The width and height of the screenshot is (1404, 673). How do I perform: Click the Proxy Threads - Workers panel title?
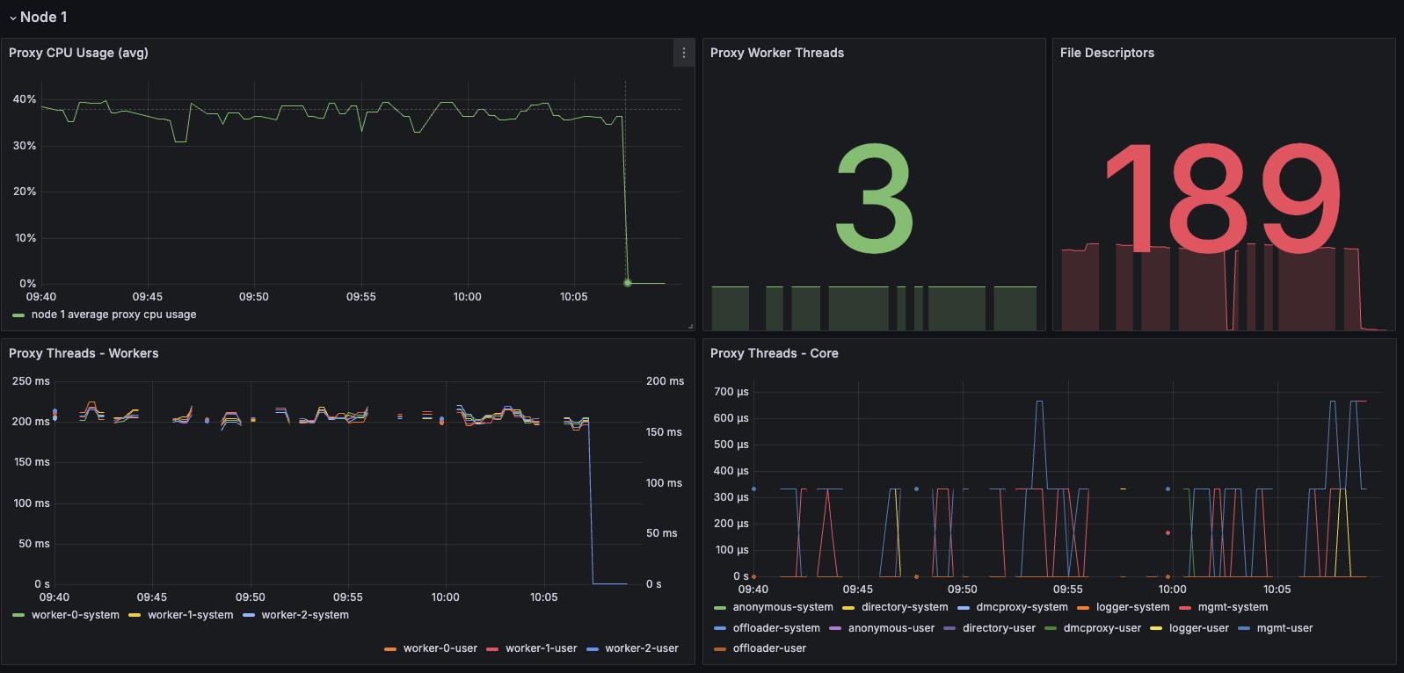(x=84, y=353)
